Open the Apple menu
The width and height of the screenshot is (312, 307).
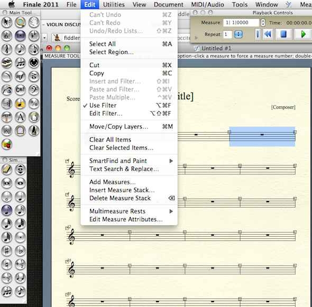[x=12, y=4]
